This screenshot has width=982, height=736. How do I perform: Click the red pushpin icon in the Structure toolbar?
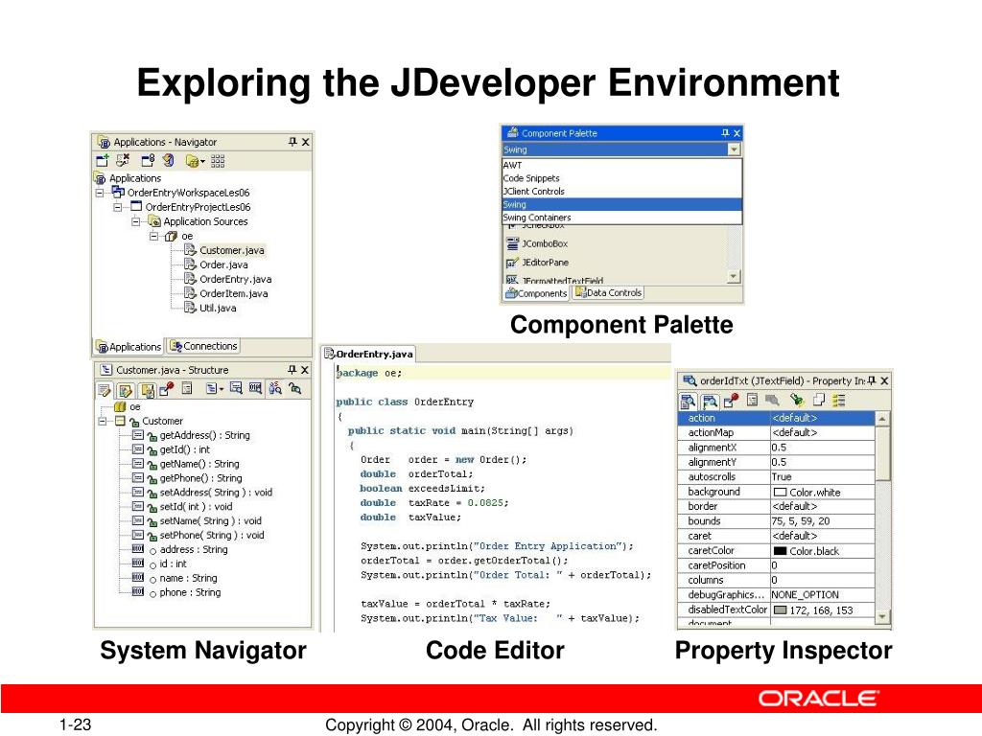(x=167, y=389)
